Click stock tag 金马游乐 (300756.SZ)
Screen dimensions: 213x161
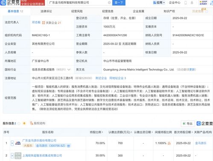(x=50, y=146)
